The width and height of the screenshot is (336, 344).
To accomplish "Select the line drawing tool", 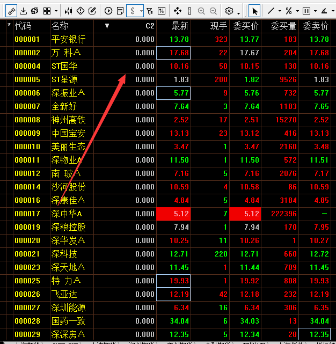I will tap(271, 11).
